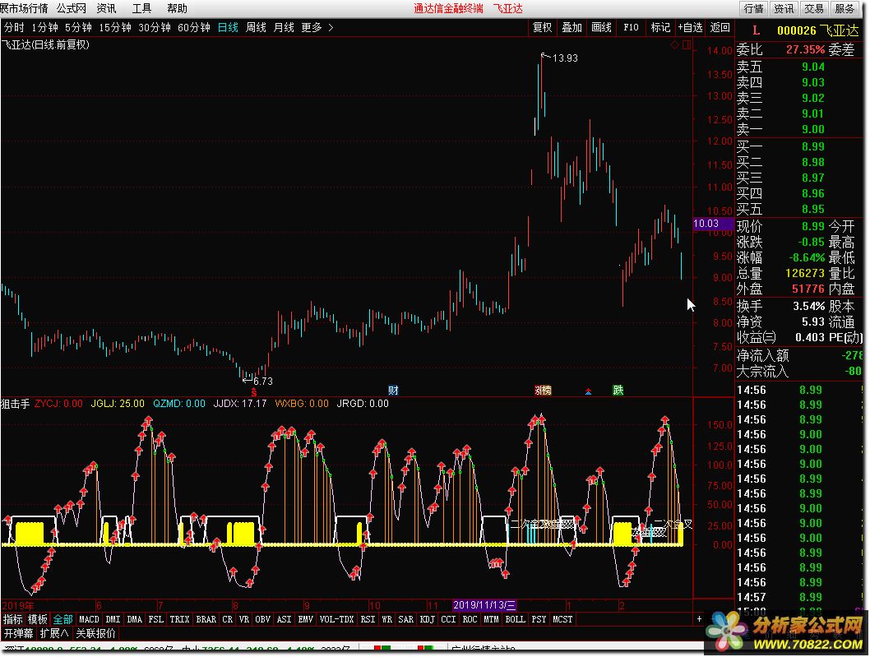
Task: Open the 公式网 menu
Action: tap(71, 8)
